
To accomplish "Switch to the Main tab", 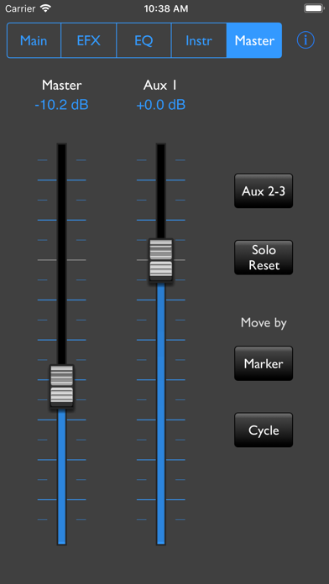I will (34, 40).
